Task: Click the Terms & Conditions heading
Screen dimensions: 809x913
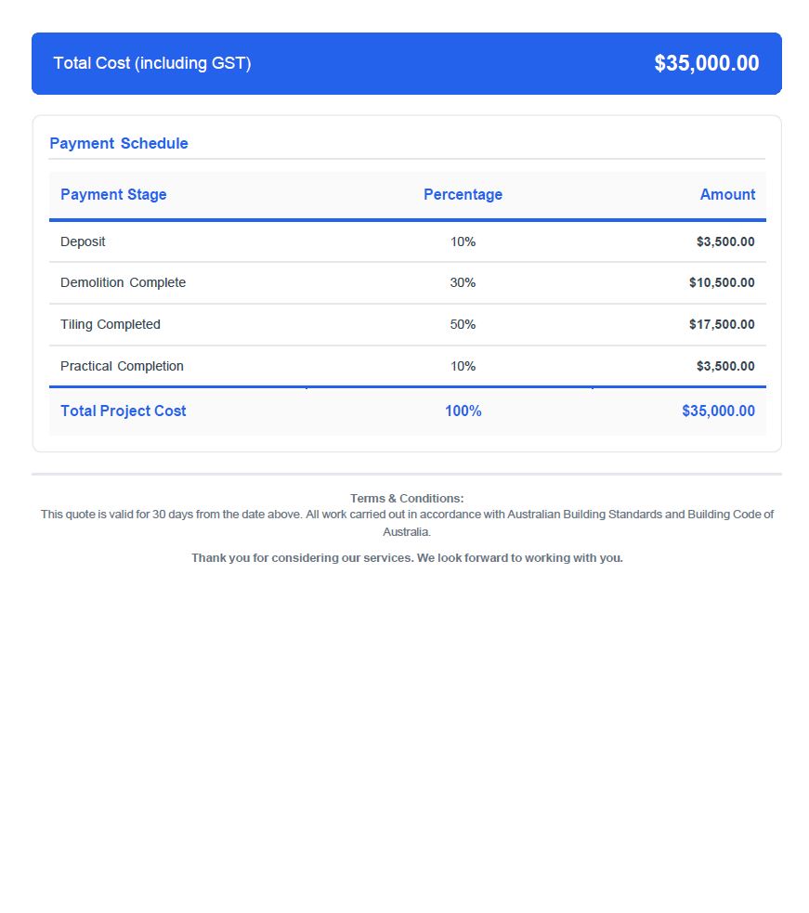Action: [x=407, y=499]
